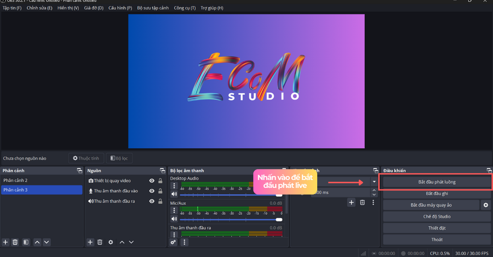Screen dimensions: 493x257
Task: Open advanced audio properties gears icon
Action: (173, 242)
